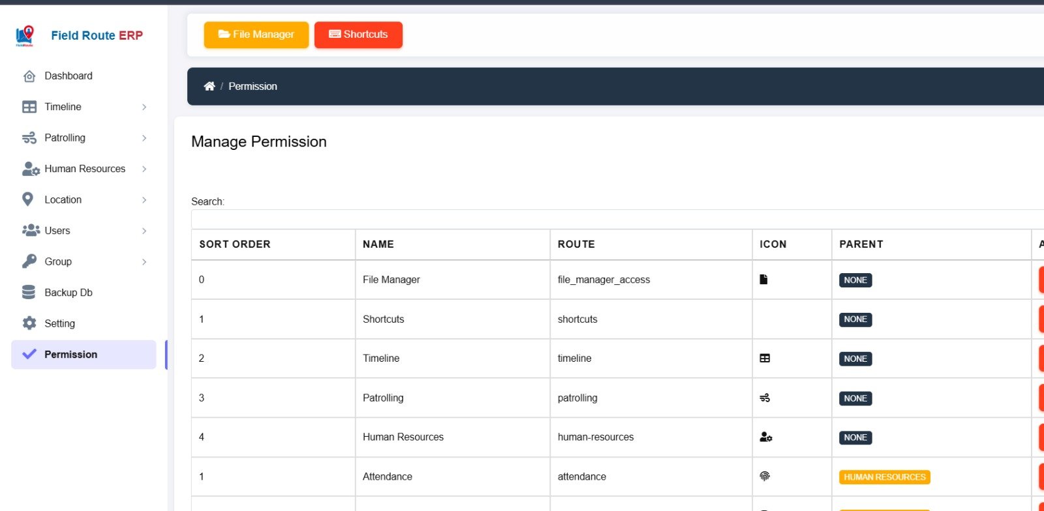Click the Backup Db database icon

pyautogui.click(x=29, y=292)
